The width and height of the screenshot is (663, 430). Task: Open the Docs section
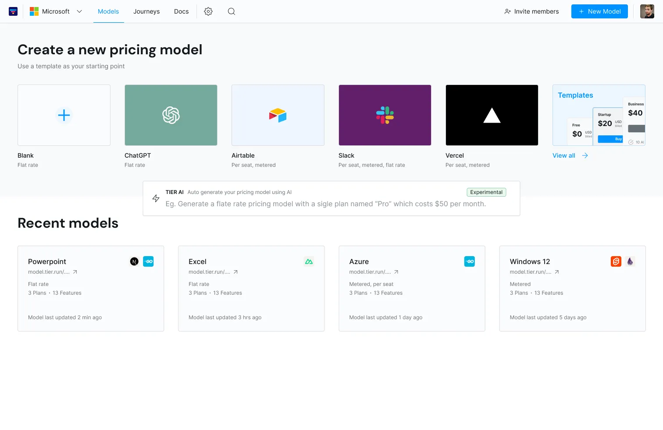tap(181, 11)
